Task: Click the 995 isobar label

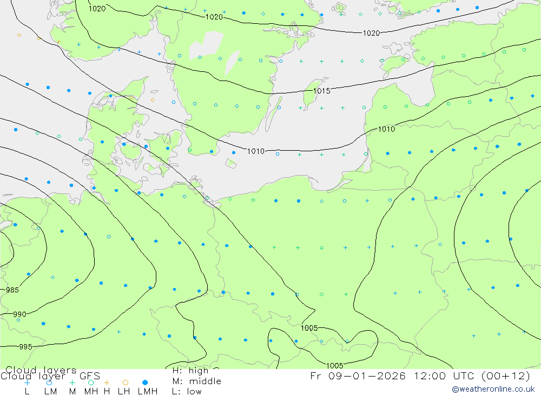Action: coord(25,347)
